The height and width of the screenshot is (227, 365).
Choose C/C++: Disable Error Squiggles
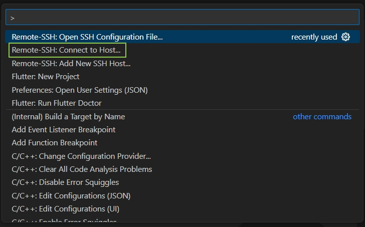pos(182,182)
